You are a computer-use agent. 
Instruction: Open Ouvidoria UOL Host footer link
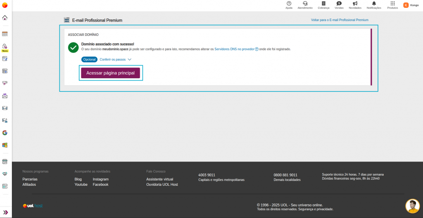[x=162, y=185]
